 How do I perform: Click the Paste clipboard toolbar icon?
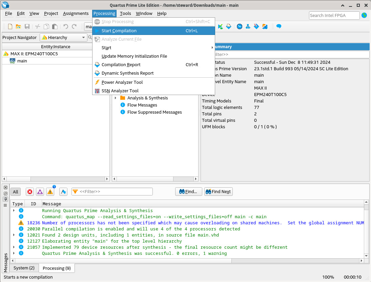coord(55,26)
